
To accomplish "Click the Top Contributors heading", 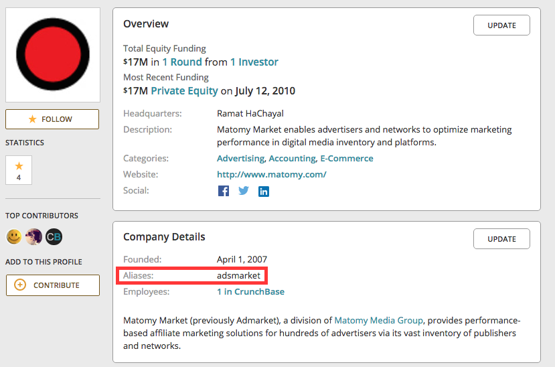I will pos(42,216).
